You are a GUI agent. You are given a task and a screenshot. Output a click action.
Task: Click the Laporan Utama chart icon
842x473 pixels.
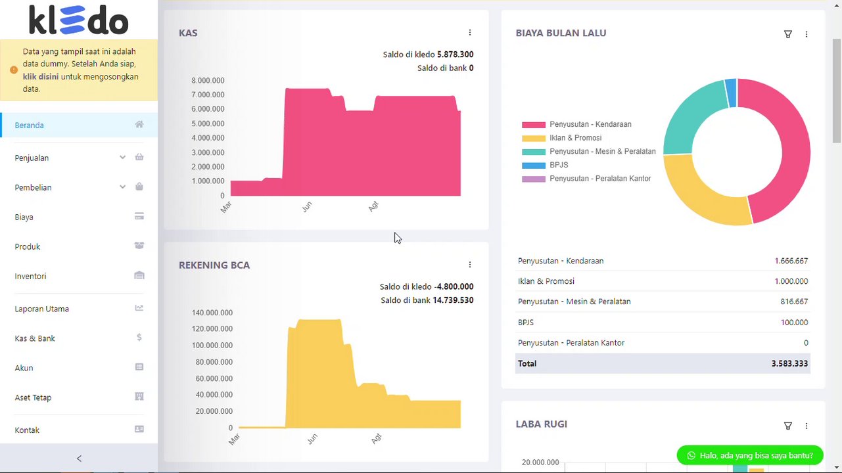[x=139, y=308]
